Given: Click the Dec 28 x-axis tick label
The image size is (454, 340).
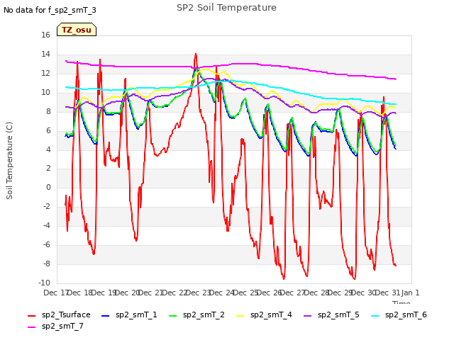Looking at the screenshot, I should [x=316, y=293].
